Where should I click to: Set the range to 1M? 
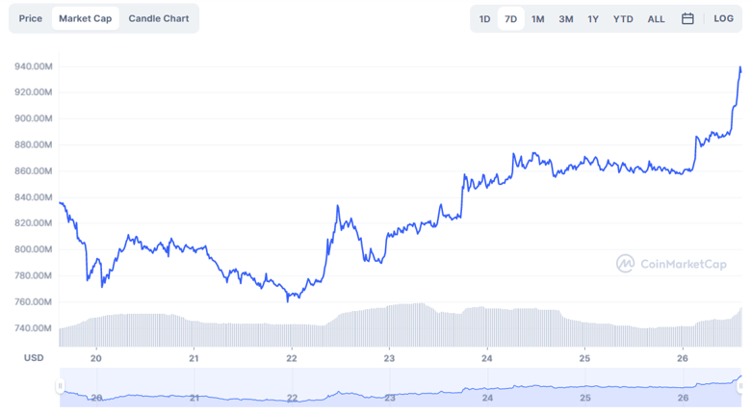[538, 18]
